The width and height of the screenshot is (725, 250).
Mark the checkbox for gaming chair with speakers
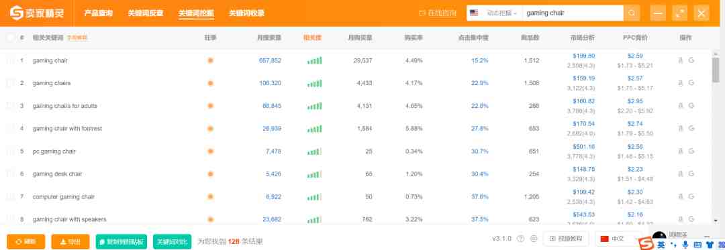point(10,219)
